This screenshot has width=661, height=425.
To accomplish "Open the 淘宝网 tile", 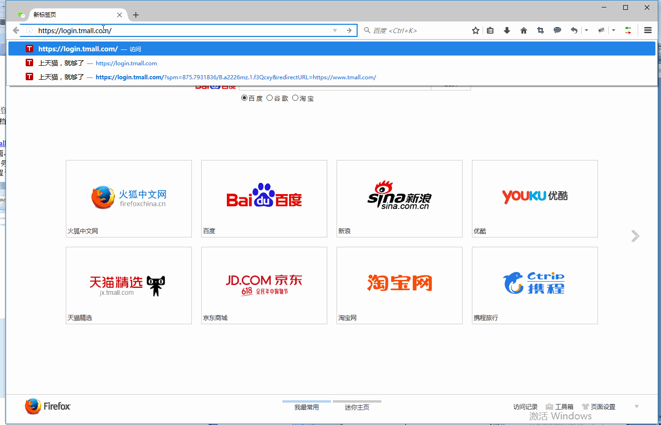I will pyautogui.click(x=400, y=286).
